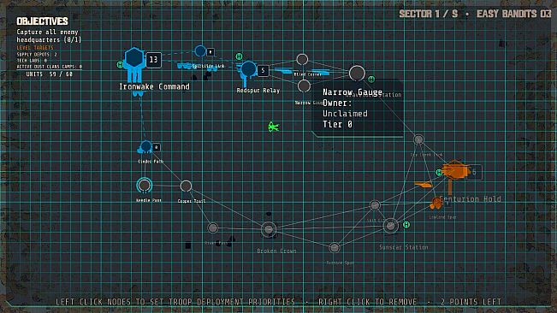The height and width of the screenshot is (313, 557).
Task: Select the Blind Corner node
Action: 302,59
